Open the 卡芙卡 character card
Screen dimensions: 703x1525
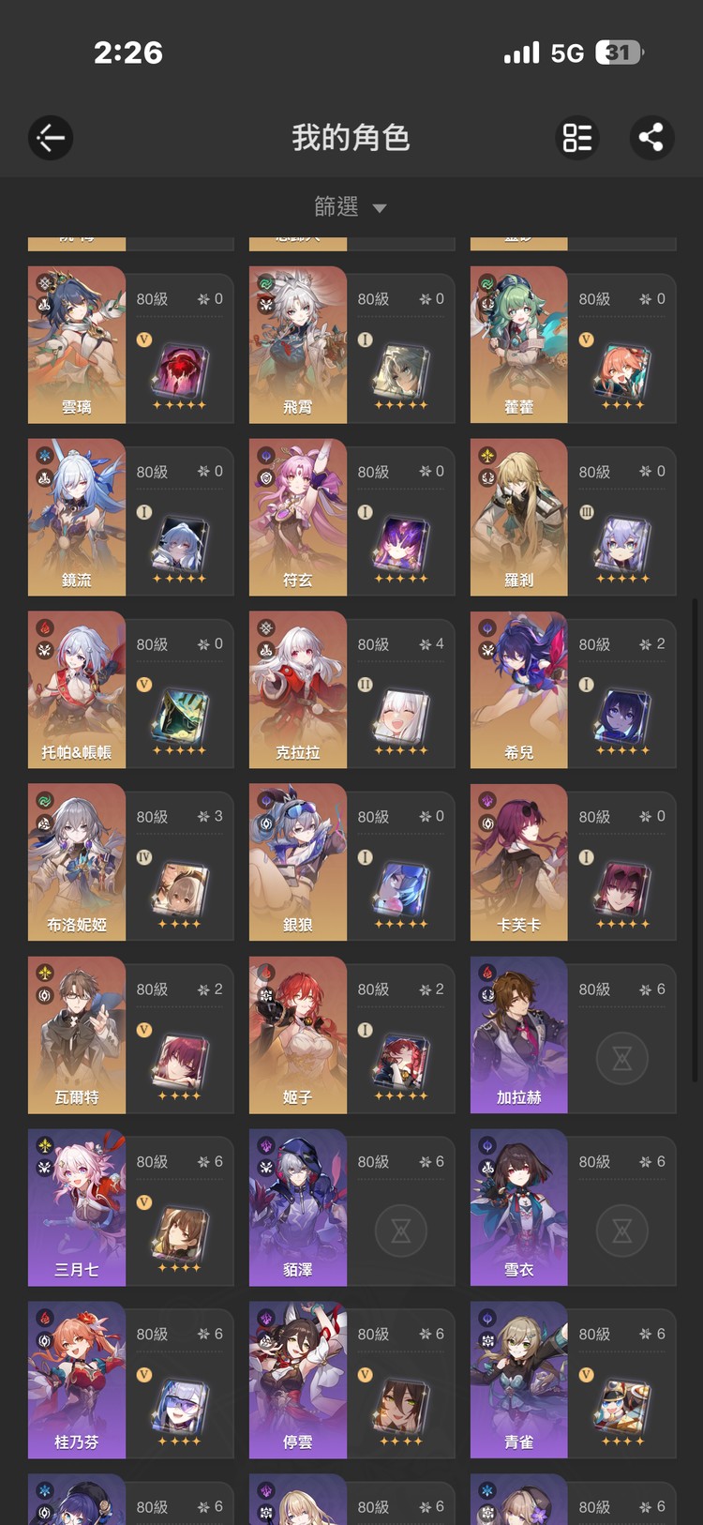click(573, 862)
